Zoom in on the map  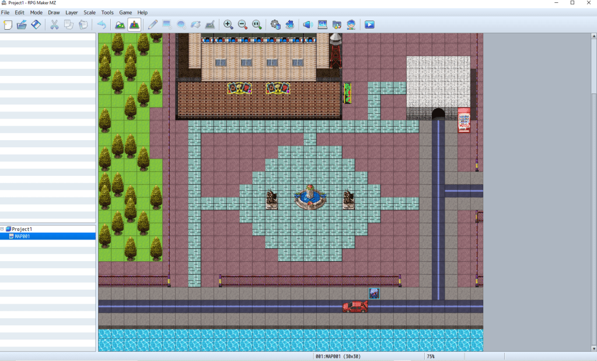coord(228,25)
